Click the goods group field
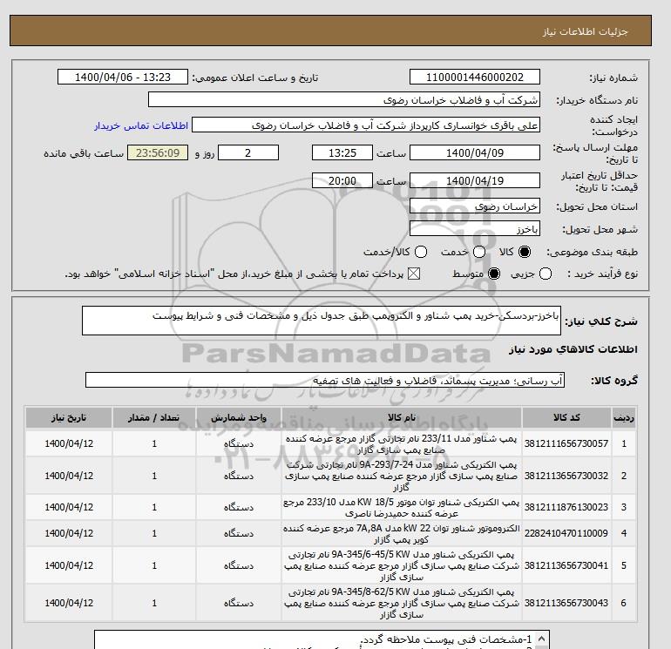This screenshot has height=649, width=671. [x=325, y=380]
